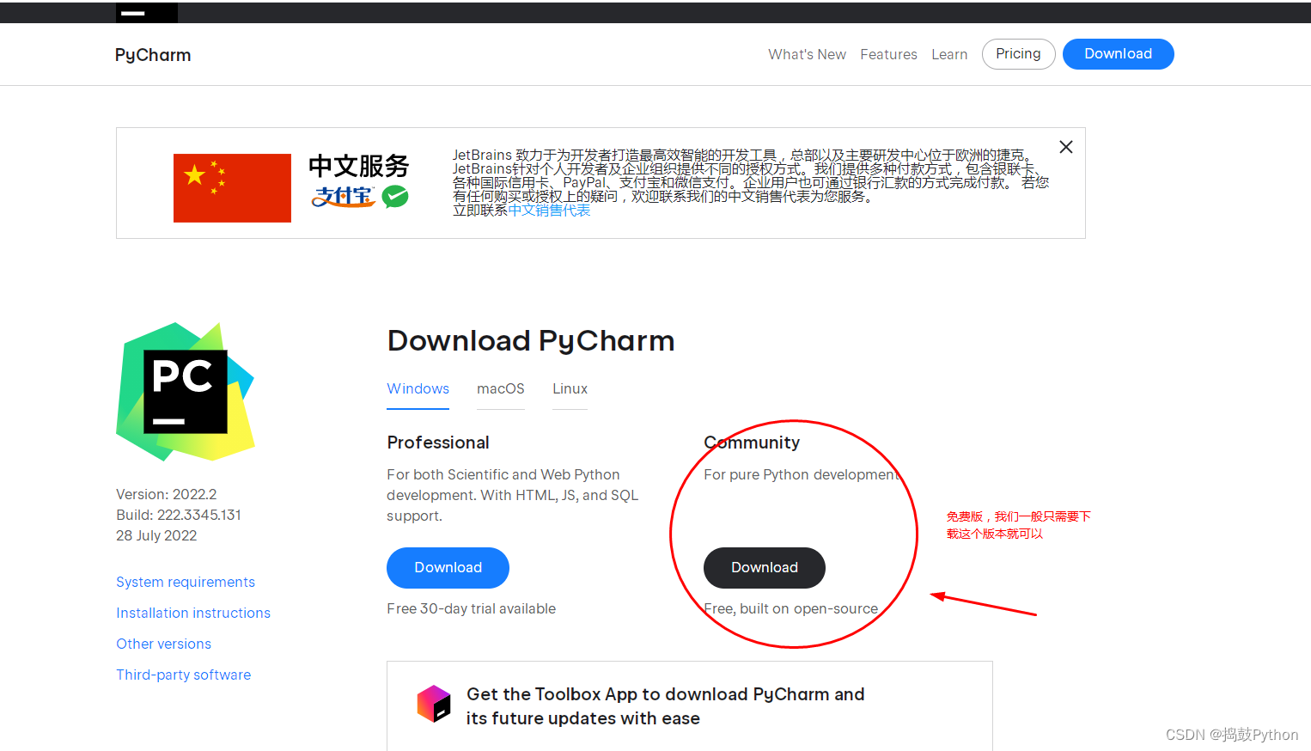Click the Toolbox App icon

(x=434, y=704)
